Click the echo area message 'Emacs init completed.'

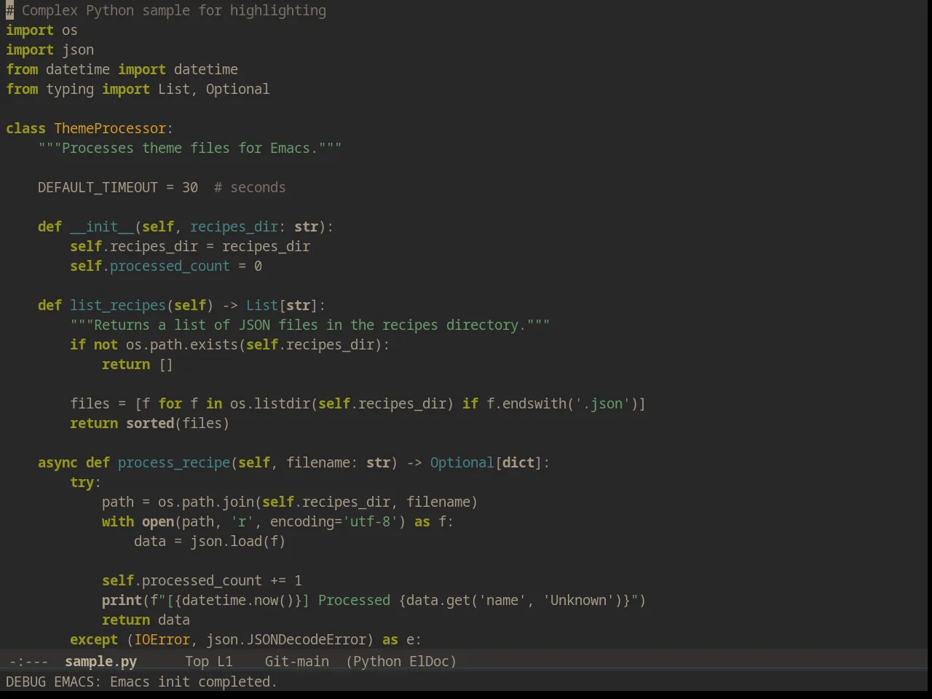(193, 682)
